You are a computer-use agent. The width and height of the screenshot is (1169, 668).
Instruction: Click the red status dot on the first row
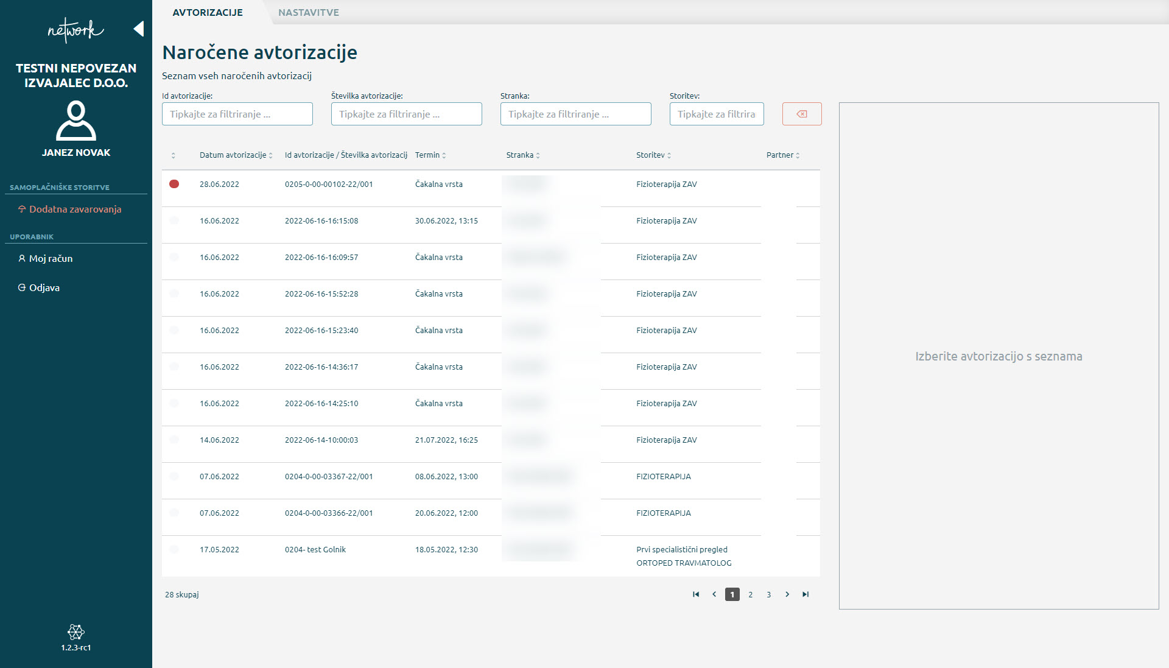pos(174,184)
